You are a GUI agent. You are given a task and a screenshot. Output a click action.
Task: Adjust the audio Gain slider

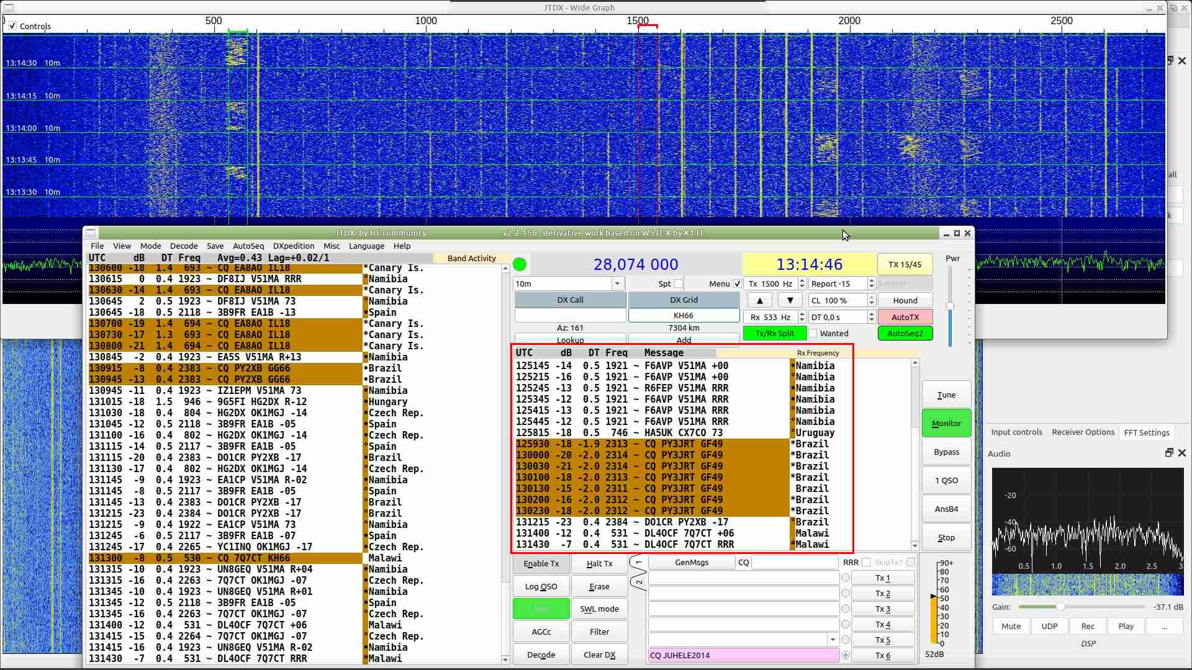[1060, 607]
